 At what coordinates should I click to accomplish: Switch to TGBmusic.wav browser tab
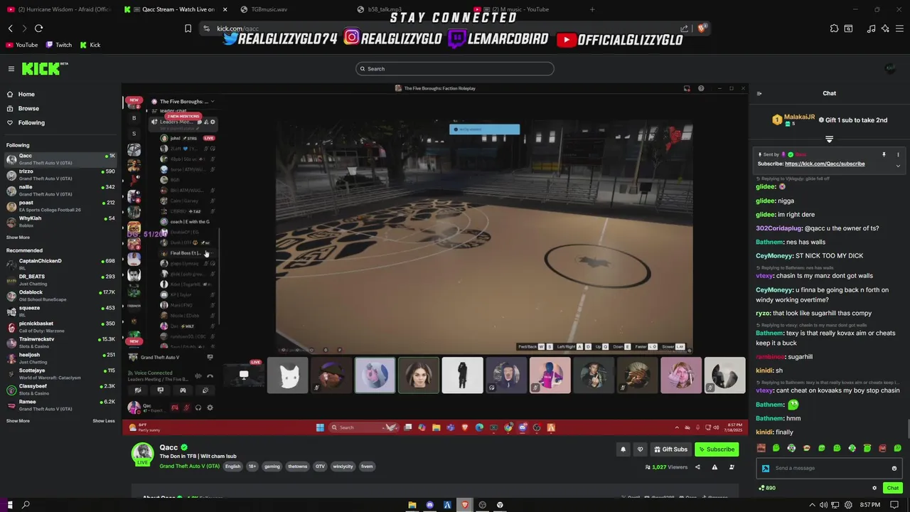[x=291, y=9]
